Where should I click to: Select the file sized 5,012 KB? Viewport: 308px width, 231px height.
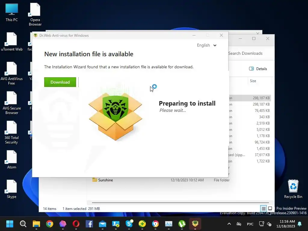tap(250, 129)
